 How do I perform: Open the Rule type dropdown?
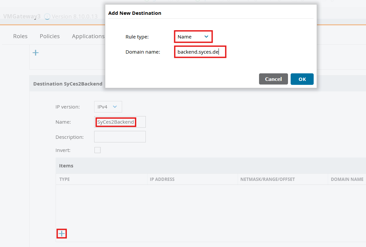point(193,37)
